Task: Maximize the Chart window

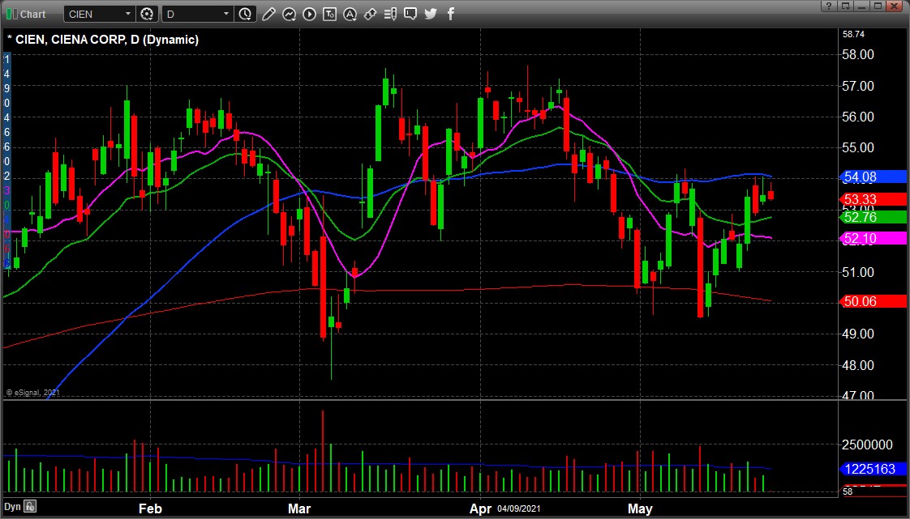Action: coord(878,6)
